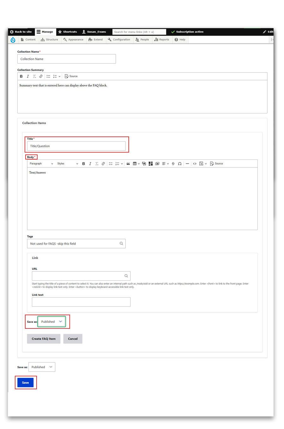Screen dimensions: 284x429
Task: Apply inline code formatting in Body toolbar
Action: [x=195, y=164]
